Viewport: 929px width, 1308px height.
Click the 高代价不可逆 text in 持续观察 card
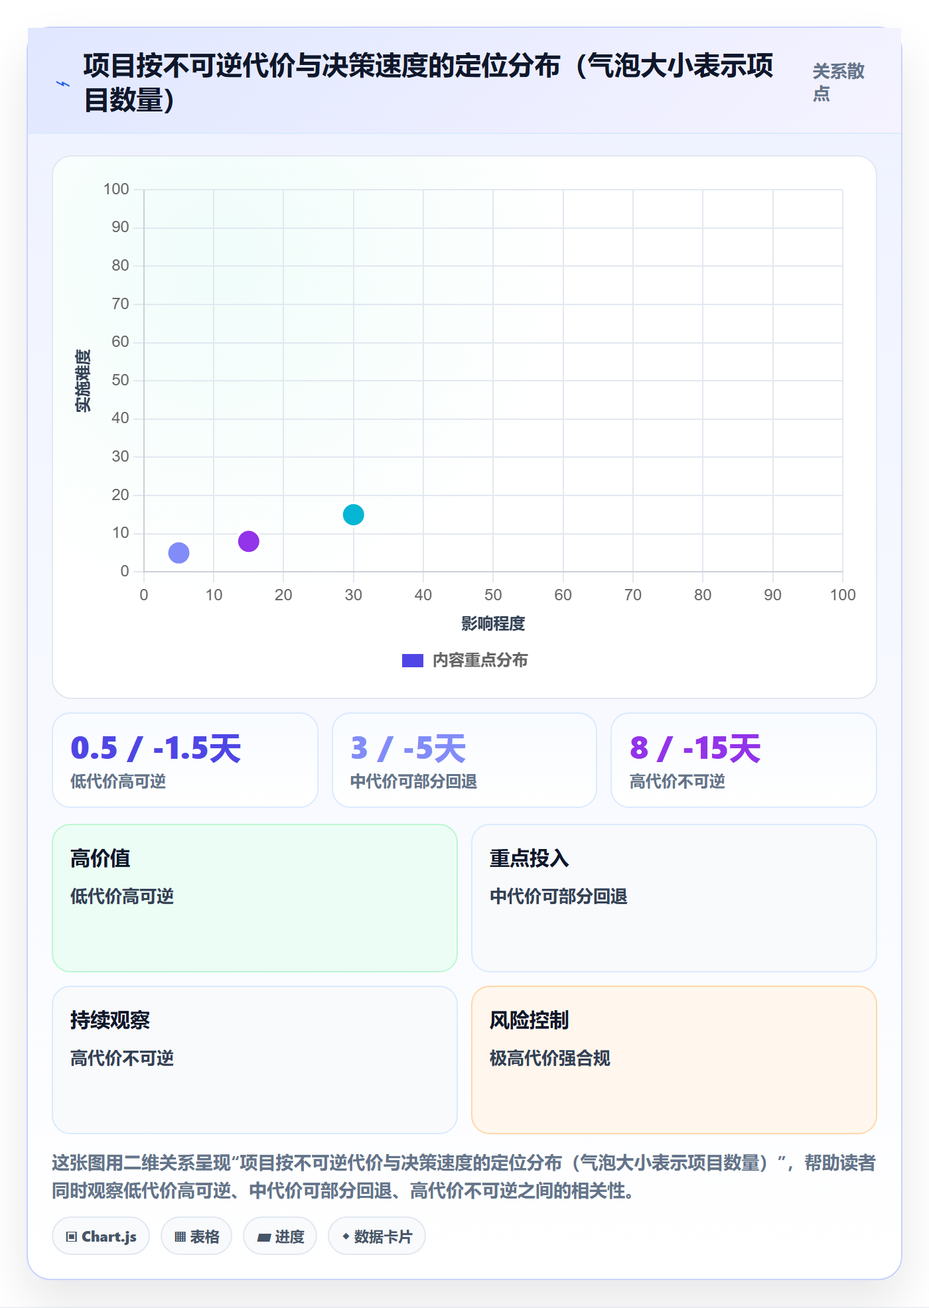(122, 1058)
